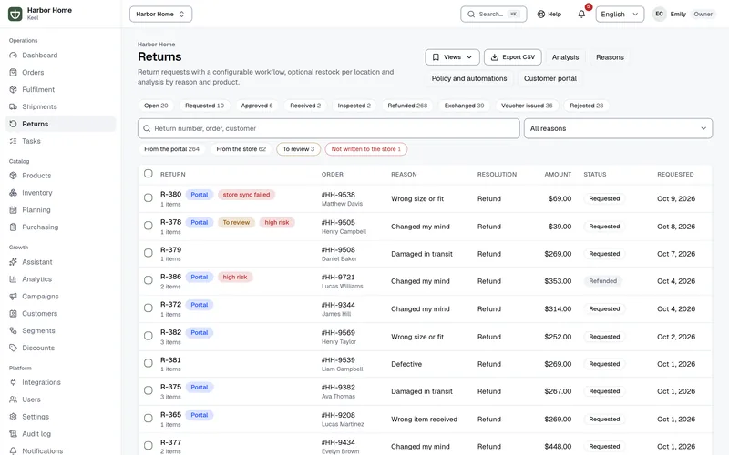Open the Tasks list icon
Image resolution: width=729 pixels, height=455 pixels.
click(13, 141)
